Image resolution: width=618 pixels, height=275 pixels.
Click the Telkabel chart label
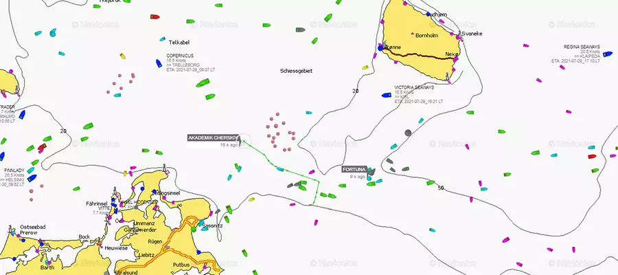pyautogui.click(x=179, y=42)
